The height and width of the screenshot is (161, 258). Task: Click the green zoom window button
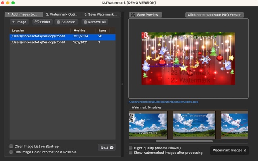pos(13,3)
